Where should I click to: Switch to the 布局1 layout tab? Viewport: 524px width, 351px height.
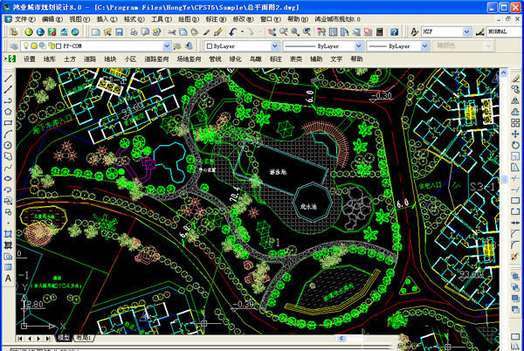[x=83, y=337]
